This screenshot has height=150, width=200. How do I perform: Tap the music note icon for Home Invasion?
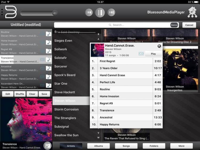49,42
